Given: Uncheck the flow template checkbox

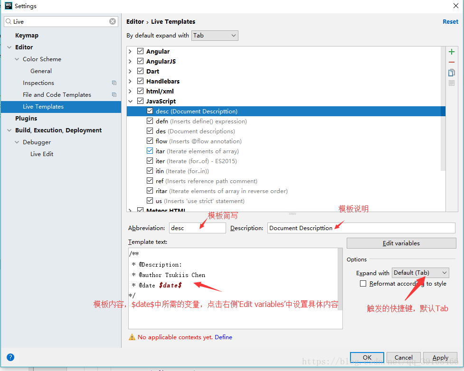Looking at the screenshot, I should pyautogui.click(x=150, y=141).
